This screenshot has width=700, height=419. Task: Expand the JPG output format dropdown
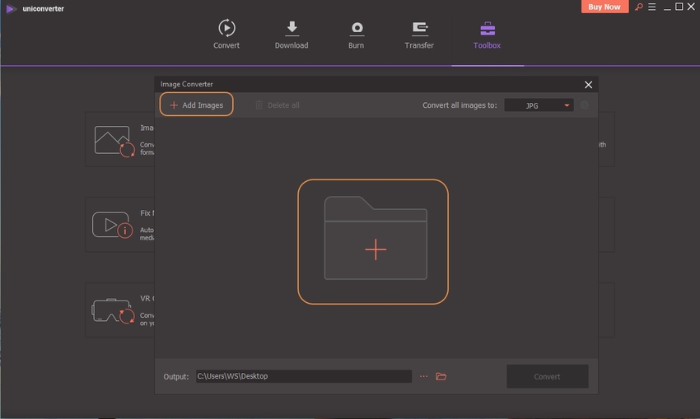tap(539, 105)
